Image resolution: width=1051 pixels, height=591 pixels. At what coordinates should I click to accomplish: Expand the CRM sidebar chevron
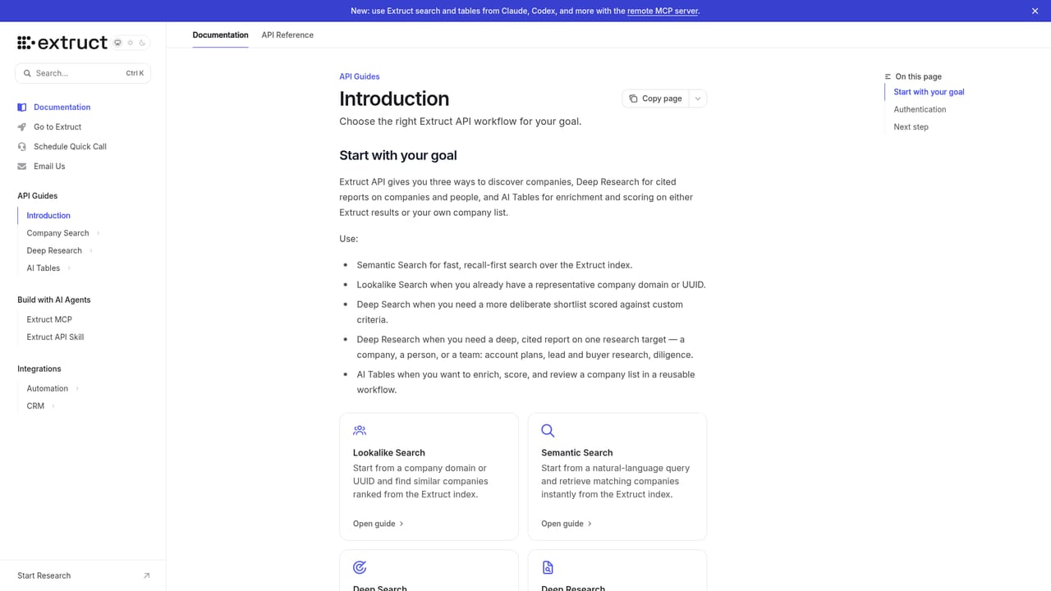click(53, 406)
